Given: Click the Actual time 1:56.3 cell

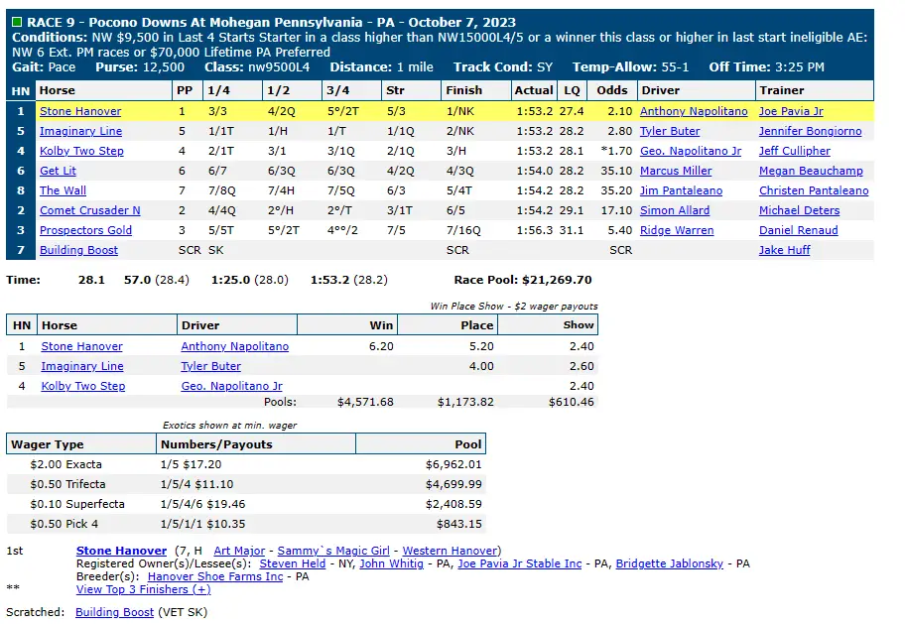Looking at the screenshot, I should 535,230.
